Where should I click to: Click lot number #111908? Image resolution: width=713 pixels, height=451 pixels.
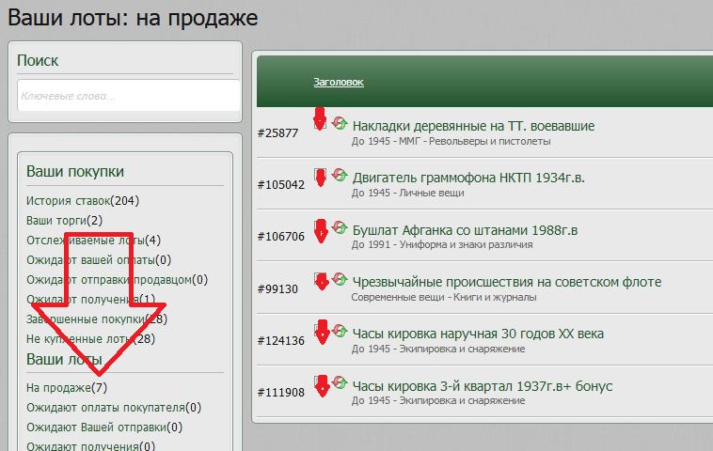pos(281,393)
